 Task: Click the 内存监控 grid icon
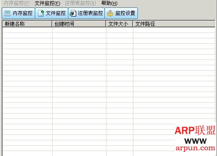coord(7,13)
